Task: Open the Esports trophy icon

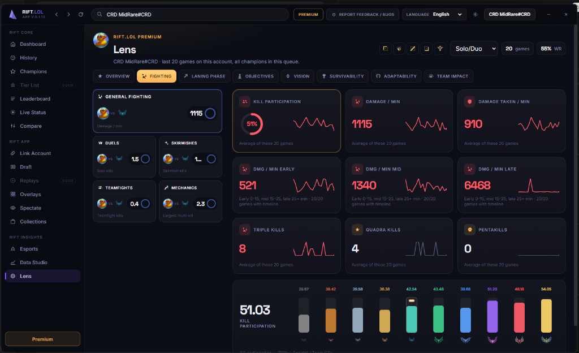Action: pyautogui.click(x=13, y=249)
